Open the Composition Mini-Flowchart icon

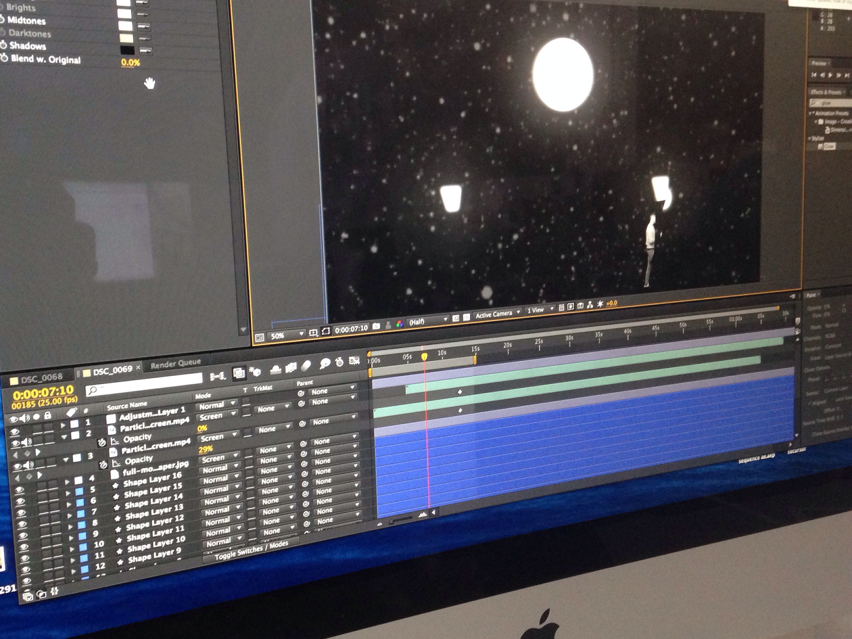(218, 377)
